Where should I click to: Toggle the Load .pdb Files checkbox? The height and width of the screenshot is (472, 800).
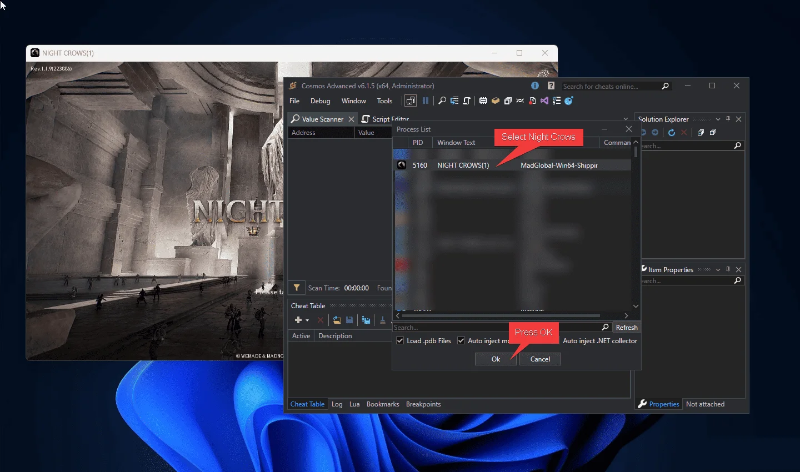click(x=400, y=340)
